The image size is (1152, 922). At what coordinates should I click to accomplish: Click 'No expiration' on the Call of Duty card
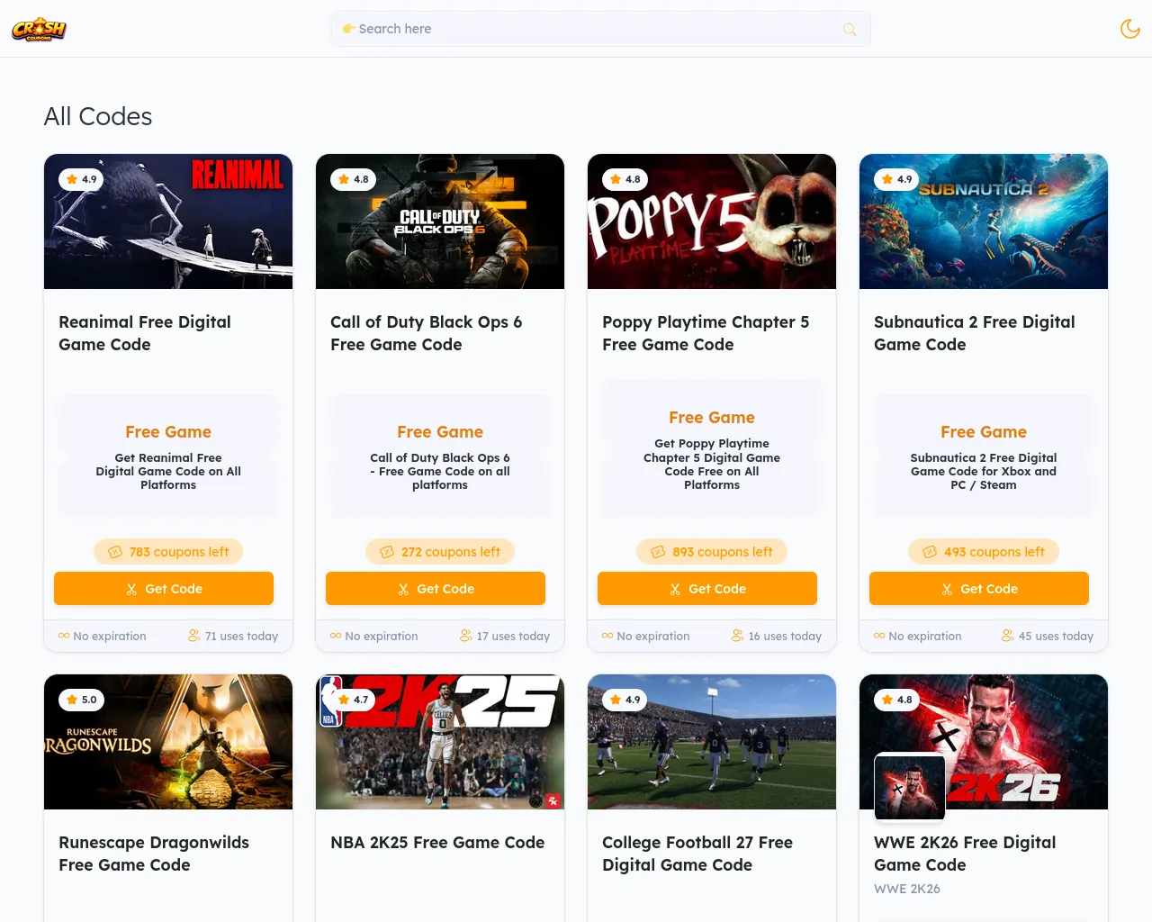point(381,636)
